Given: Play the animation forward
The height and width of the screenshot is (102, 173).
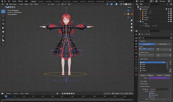Looking at the screenshot, I should (x=69, y=94).
